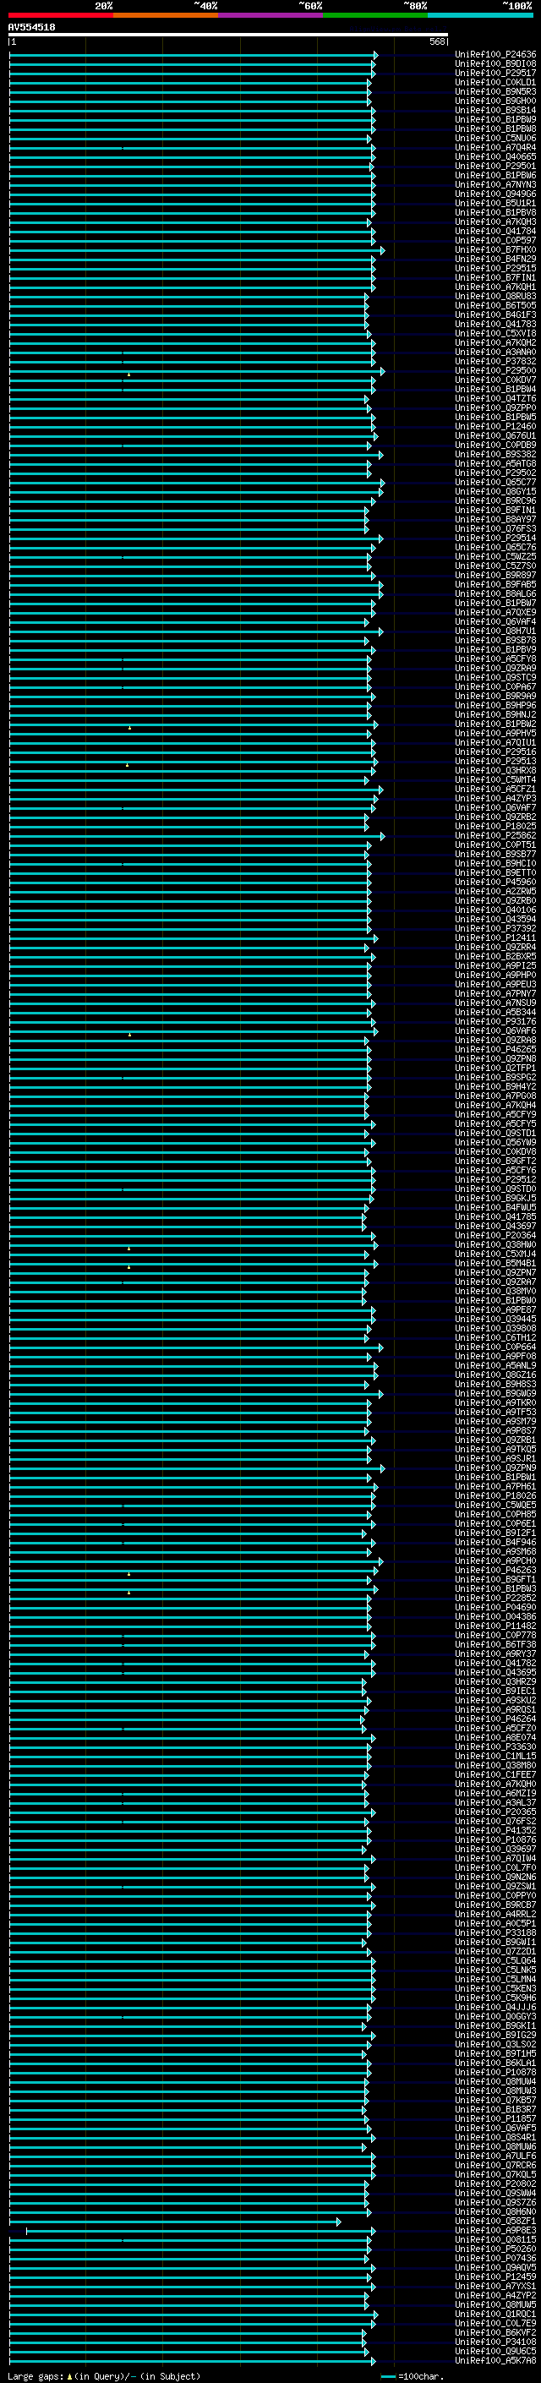This screenshot has height=2383, width=541.
Task: Click UniRef100_A5CFZ1 label
Action: [x=495, y=789]
